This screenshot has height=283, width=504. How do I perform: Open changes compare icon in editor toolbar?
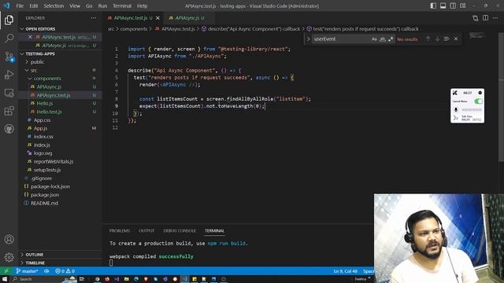476,18
